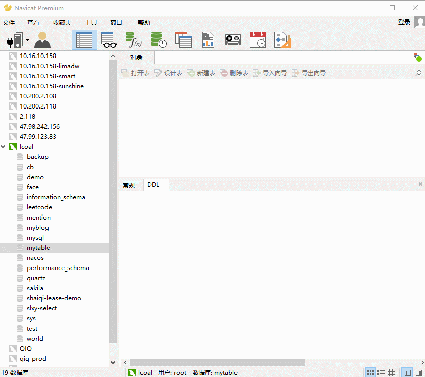Select the performance_schema database
Image resolution: width=425 pixels, height=377 pixels.
pyautogui.click(x=58, y=268)
